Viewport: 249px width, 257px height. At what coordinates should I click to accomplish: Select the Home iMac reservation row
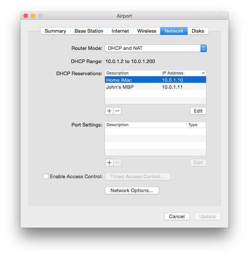point(155,80)
